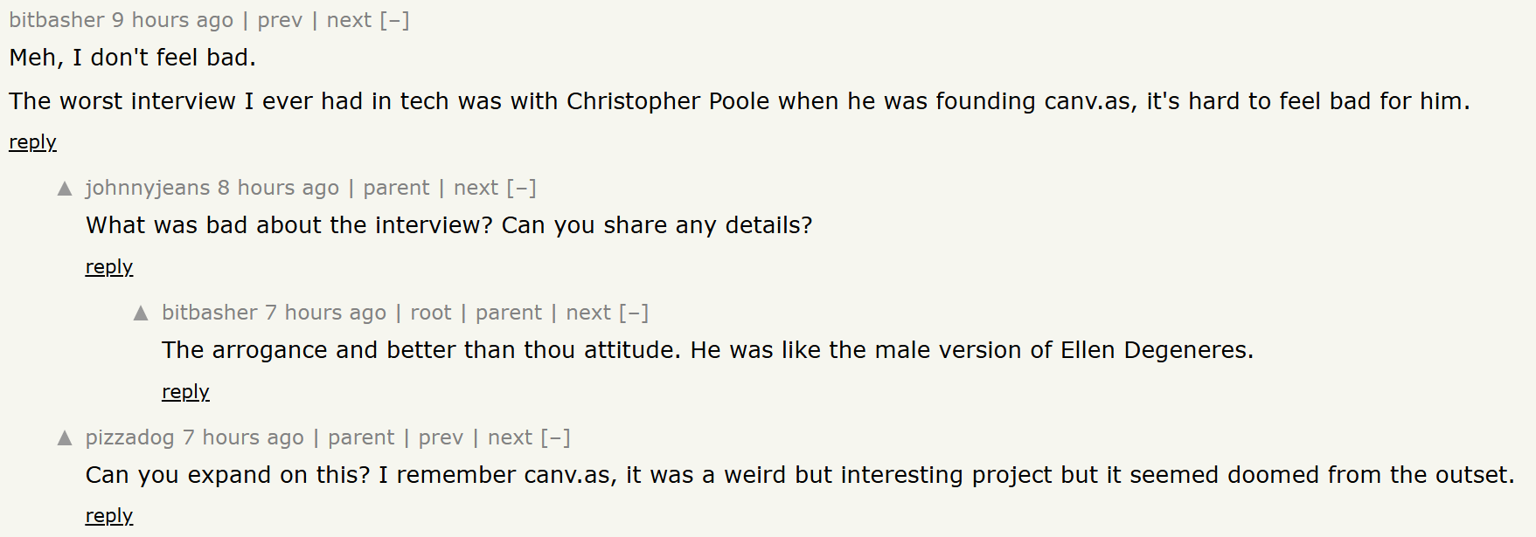
Task: Collapse bitbasher's top-level comment thread
Action: point(394,20)
